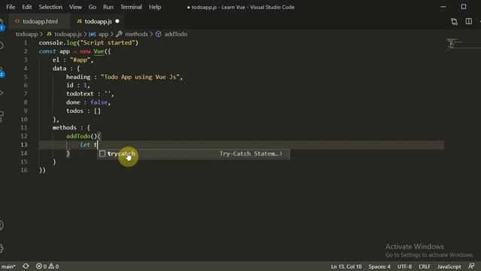Click warnings count in status bar

(53, 266)
